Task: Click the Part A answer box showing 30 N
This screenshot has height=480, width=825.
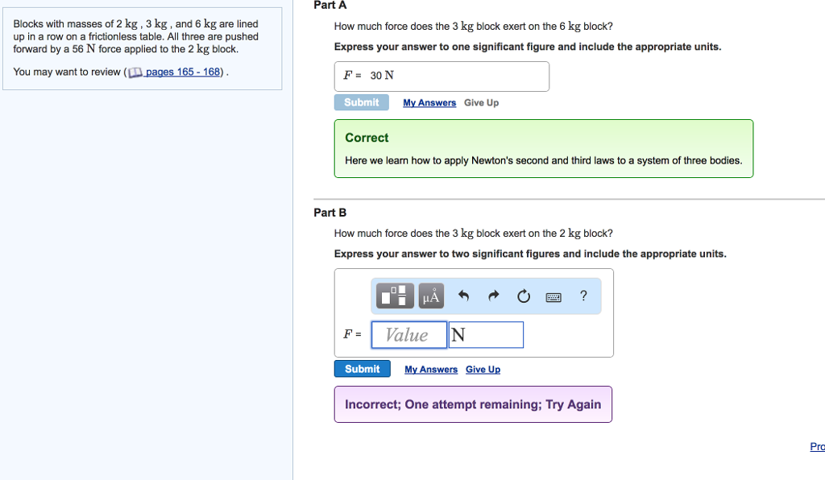Action: coord(442,76)
